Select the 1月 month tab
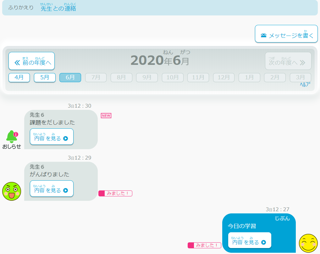This screenshot has width=320, height=254. (249, 77)
